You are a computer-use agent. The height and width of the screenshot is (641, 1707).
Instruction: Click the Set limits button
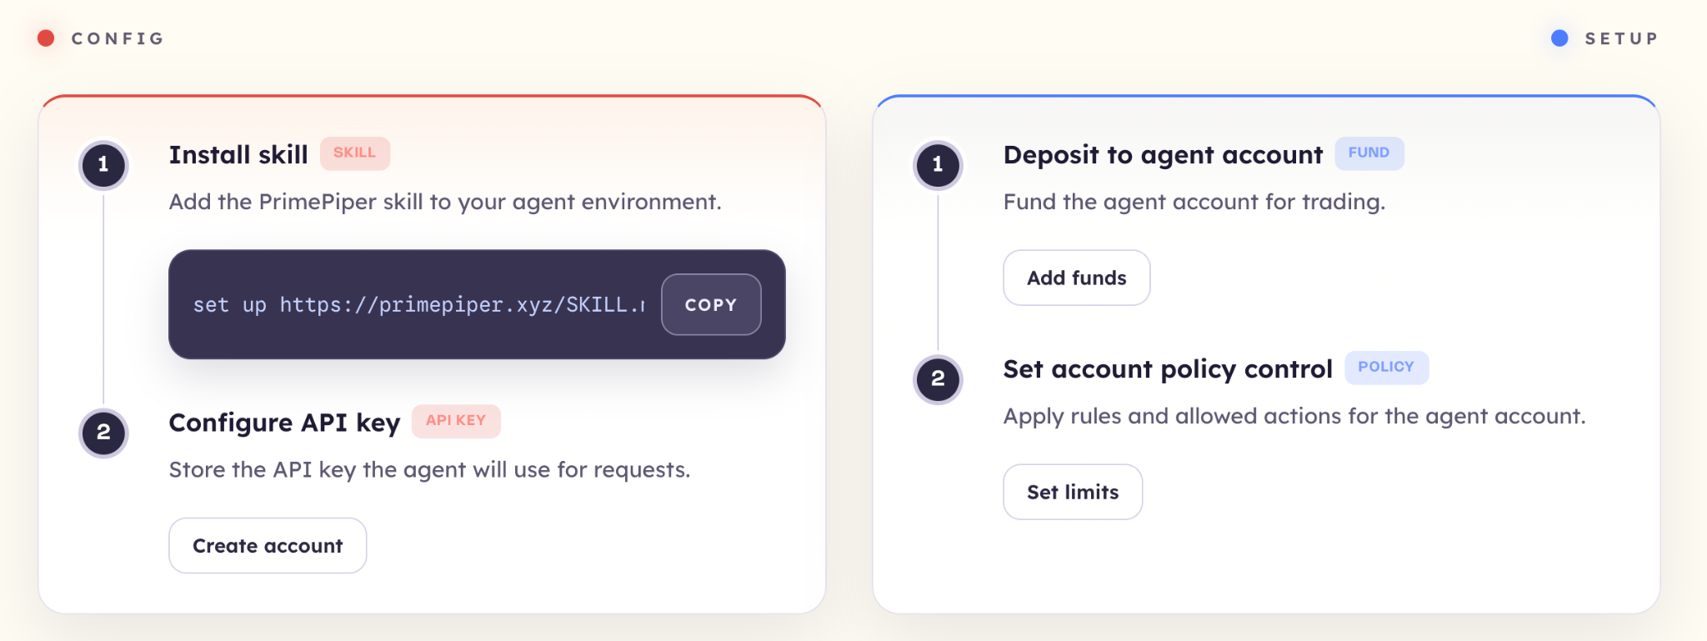[1072, 492]
